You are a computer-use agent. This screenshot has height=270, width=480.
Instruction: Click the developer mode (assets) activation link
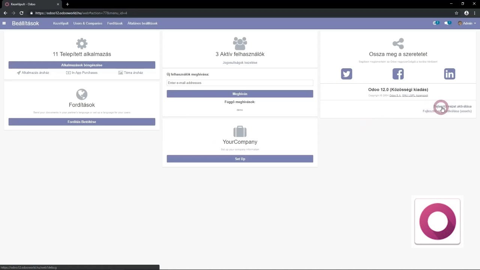[447, 111]
